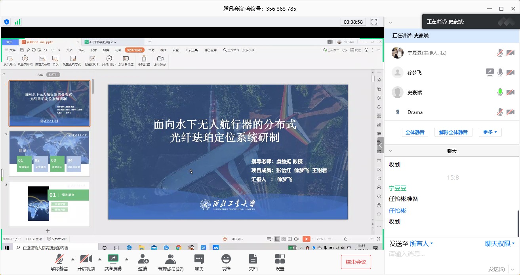This screenshot has height=275, width=520.
Task: Open meeting Settings icon
Action: coord(280,260)
